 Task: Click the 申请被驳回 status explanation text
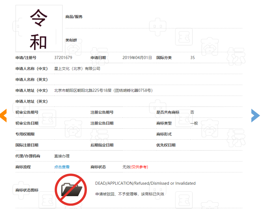(x=129, y=194)
